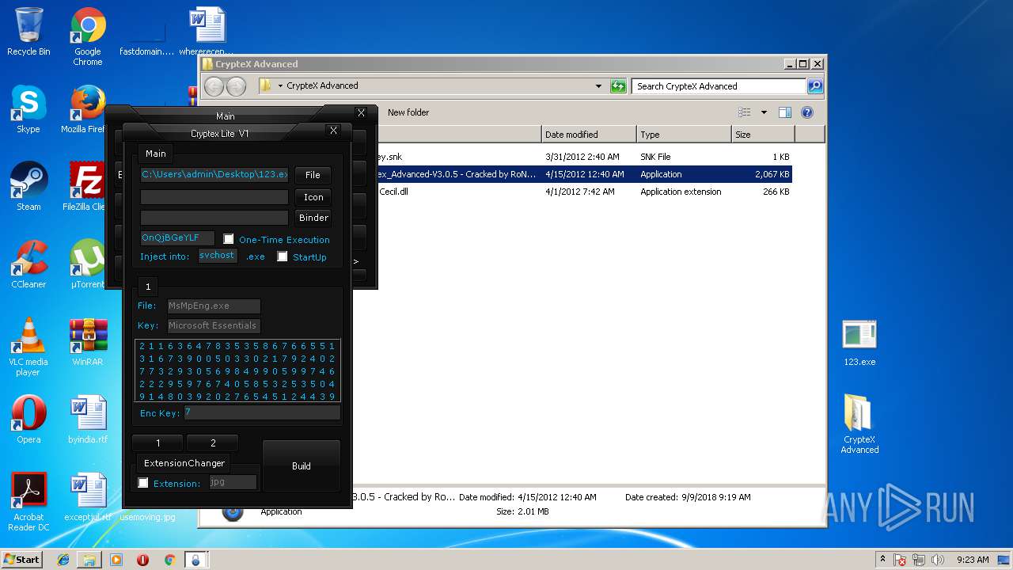The height and width of the screenshot is (570, 1013).
Task: Open the Opera desktop shortcut
Action: click(x=28, y=420)
